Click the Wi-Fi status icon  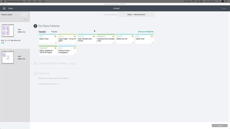click(193, 1)
